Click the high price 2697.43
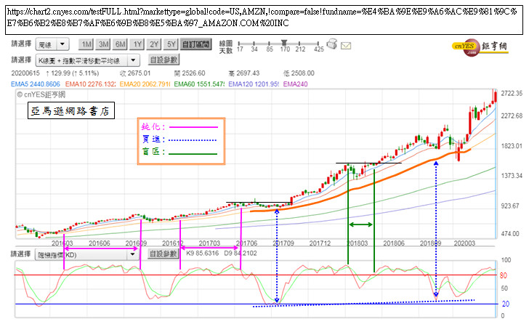The image size is (529, 324). 244,73
